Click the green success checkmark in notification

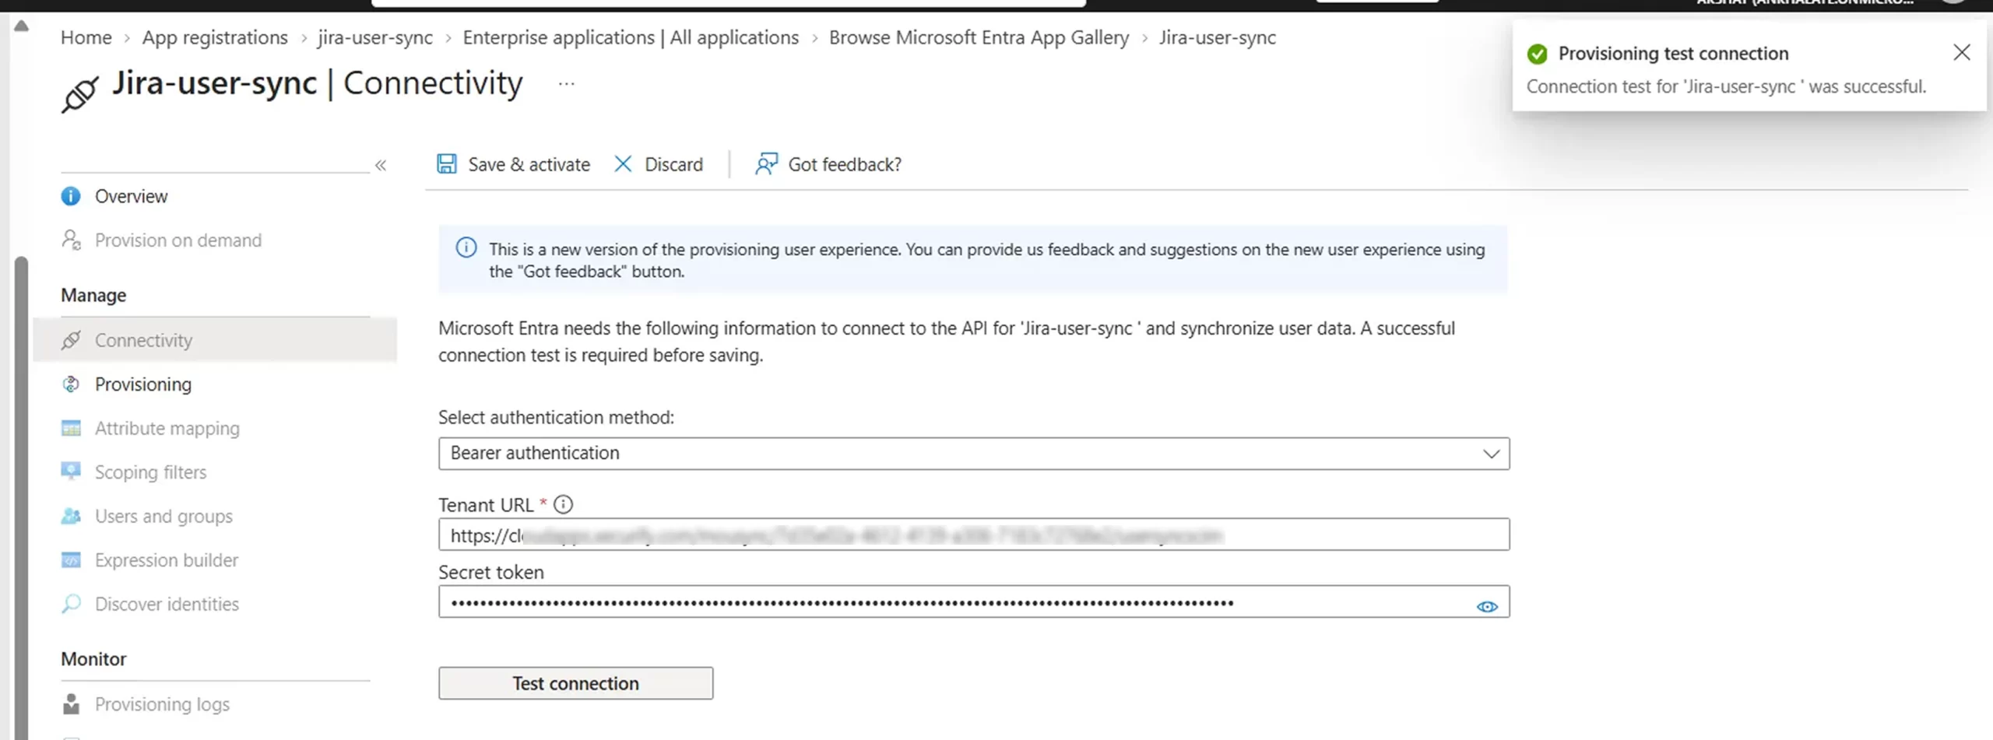[x=1538, y=54]
